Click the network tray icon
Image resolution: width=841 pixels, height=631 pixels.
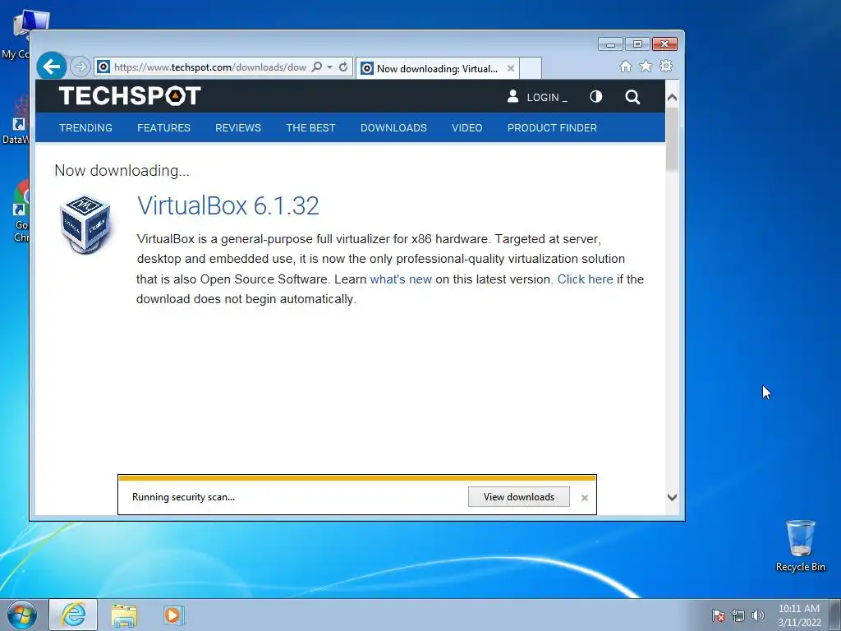(738, 615)
